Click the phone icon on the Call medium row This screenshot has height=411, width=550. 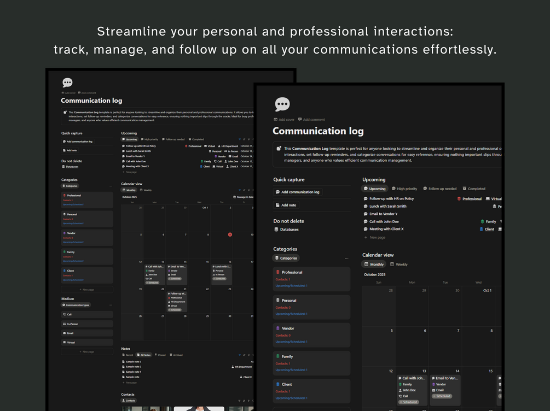tap(64, 314)
